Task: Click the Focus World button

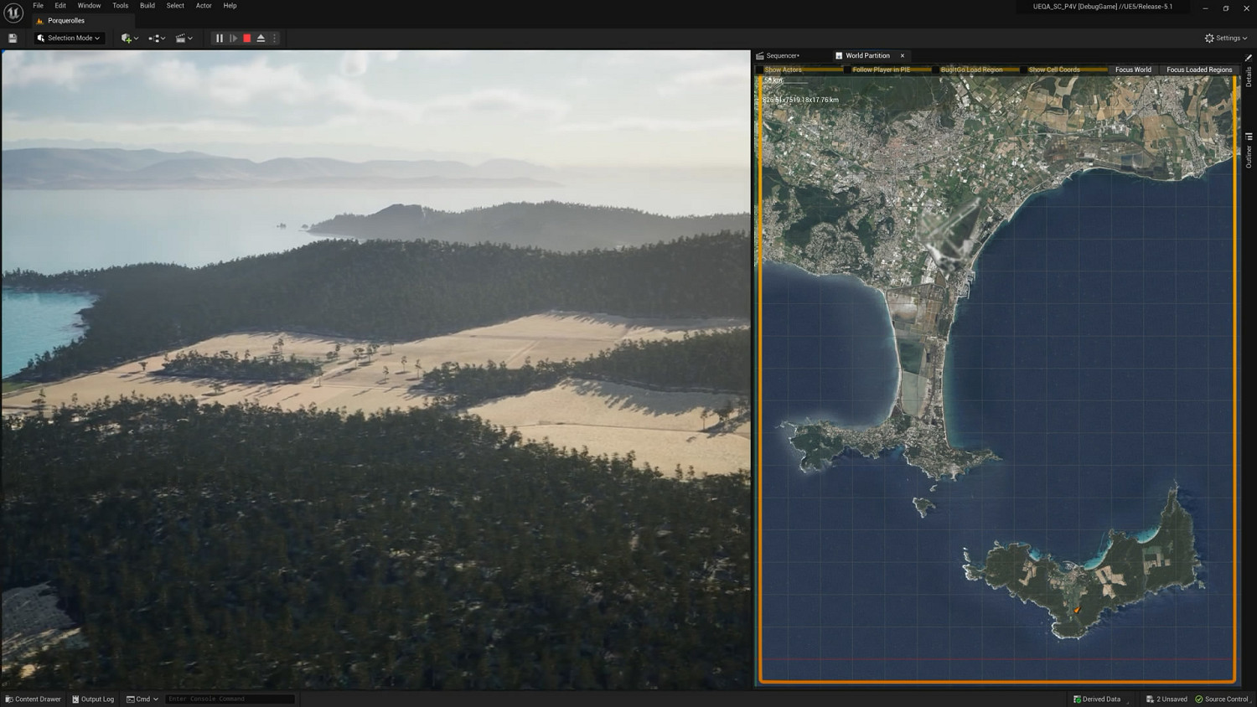Action: pyautogui.click(x=1133, y=70)
